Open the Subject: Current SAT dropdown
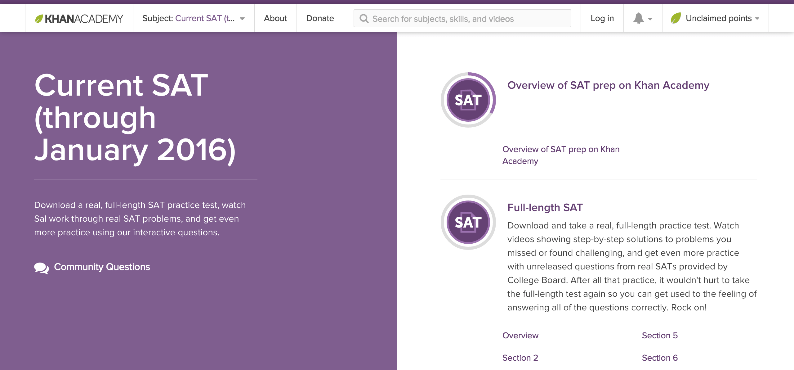The image size is (794, 370). (x=194, y=18)
